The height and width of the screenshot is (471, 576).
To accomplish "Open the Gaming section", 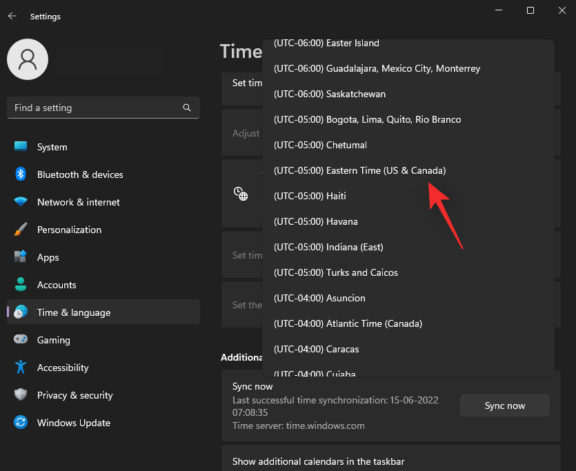I will point(53,340).
